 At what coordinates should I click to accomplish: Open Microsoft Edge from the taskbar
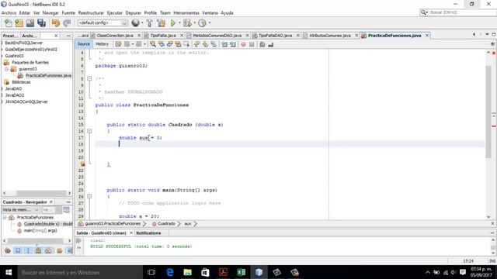point(169,272)
